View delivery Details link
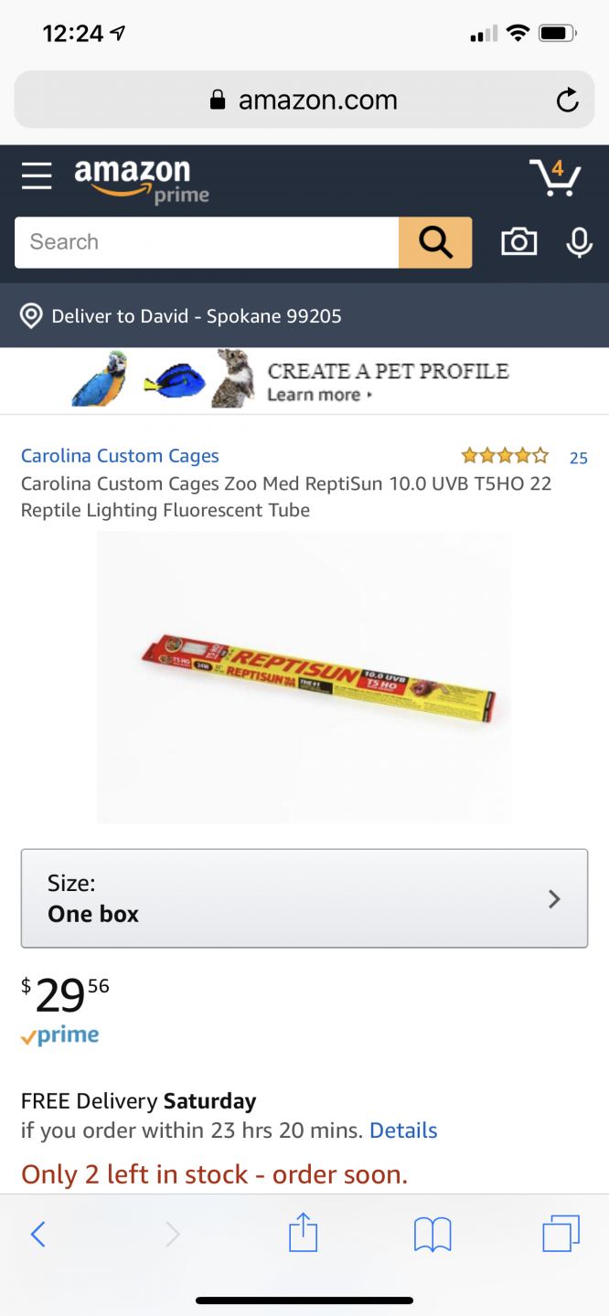 [403, 1130]
